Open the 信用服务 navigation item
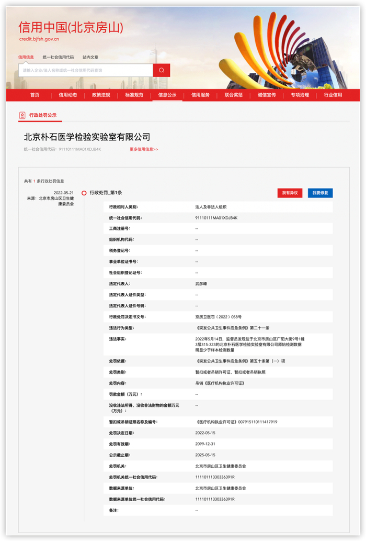This screenshot has height=541, width=366. pyautogui.click(x=200, y=95)
